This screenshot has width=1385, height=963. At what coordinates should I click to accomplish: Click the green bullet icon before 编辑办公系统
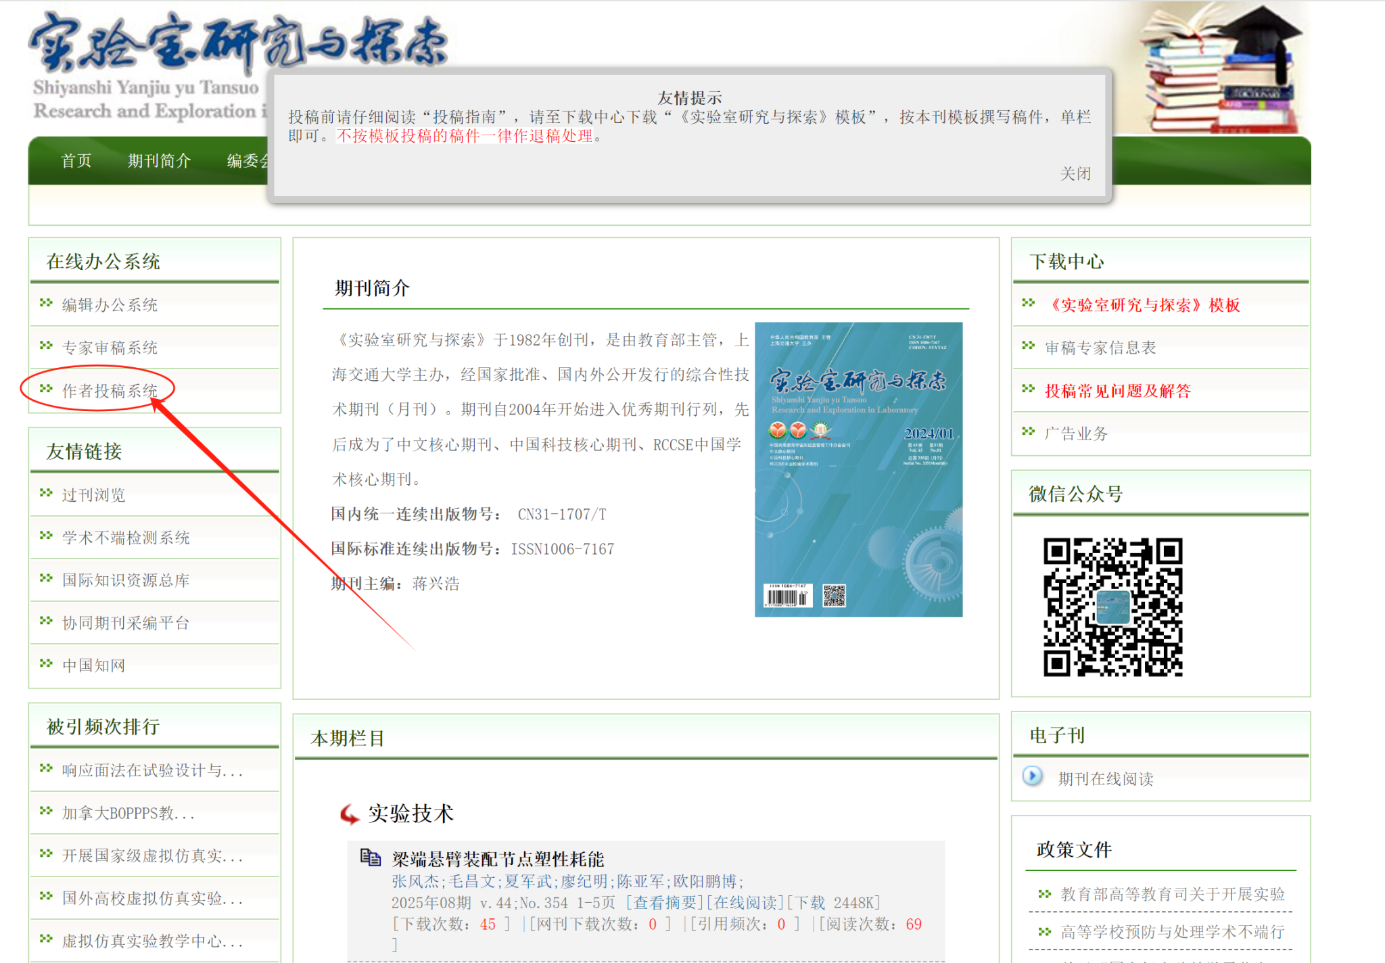(46, 303)
